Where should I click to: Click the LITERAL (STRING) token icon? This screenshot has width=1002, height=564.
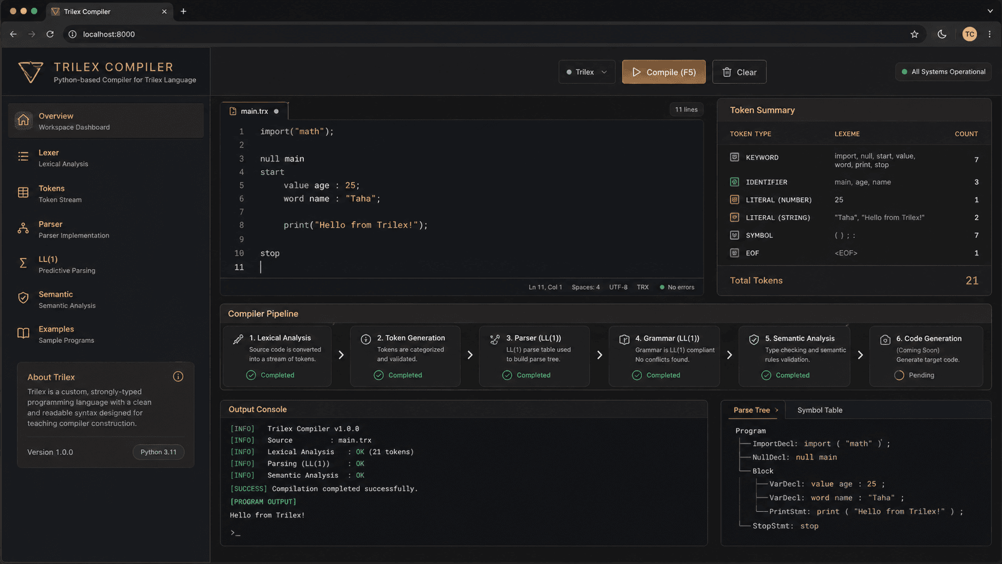735,218
